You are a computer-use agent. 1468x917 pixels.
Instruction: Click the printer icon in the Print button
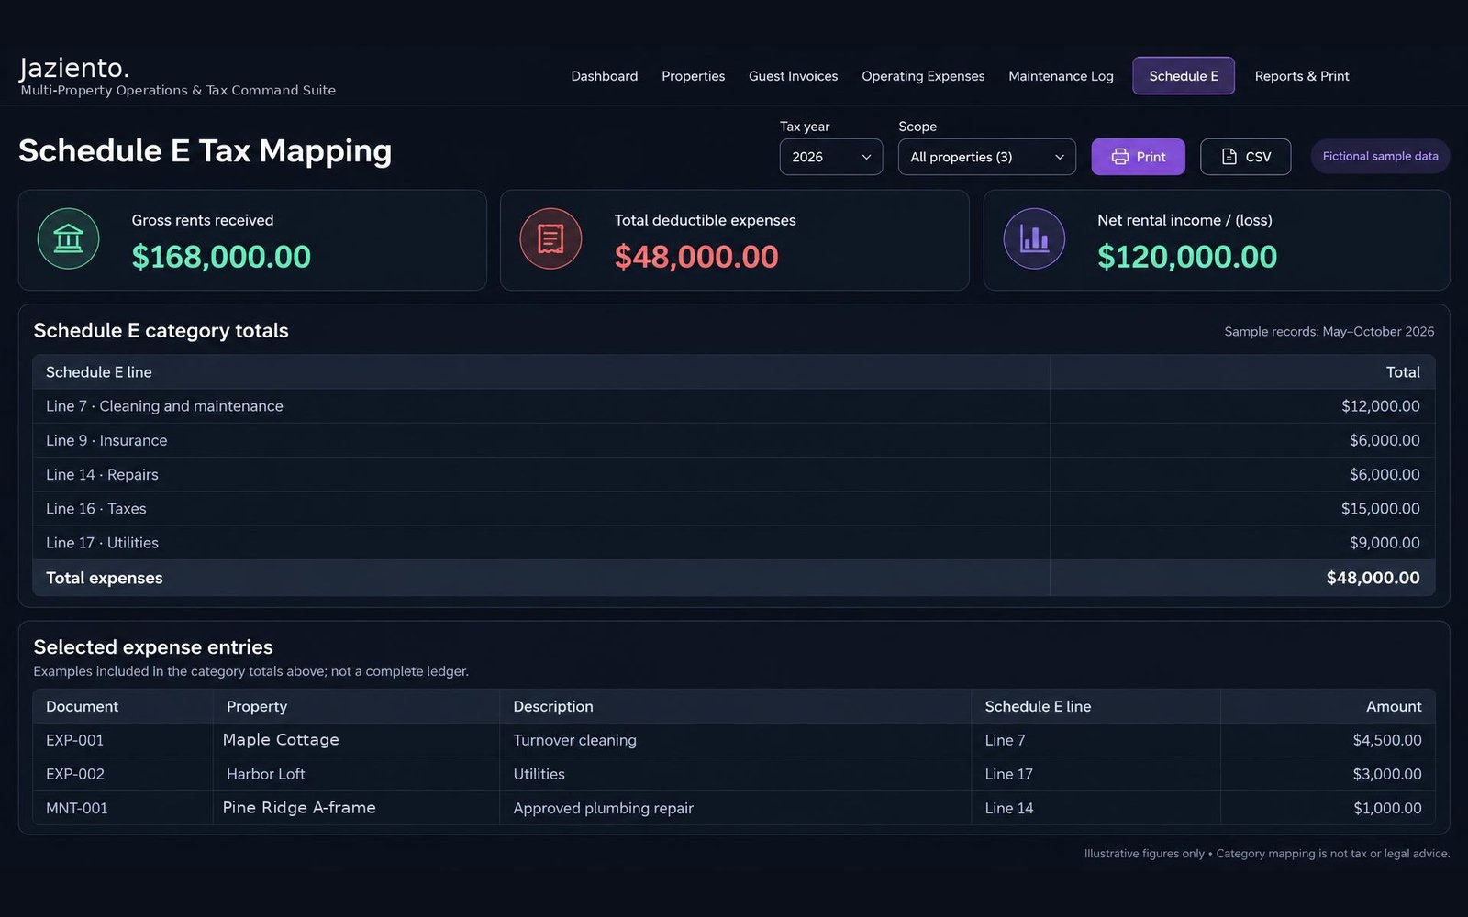(1120, 157)
